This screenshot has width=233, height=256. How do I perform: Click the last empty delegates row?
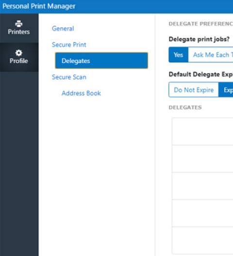coord(202,240)
